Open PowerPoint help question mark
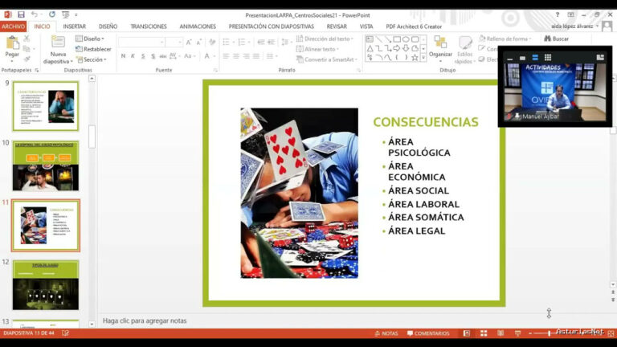The image size is (617, 347). 558,14
